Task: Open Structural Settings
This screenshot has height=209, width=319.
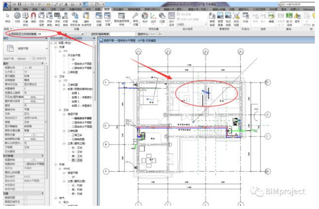Action: [x=99, y=19]
